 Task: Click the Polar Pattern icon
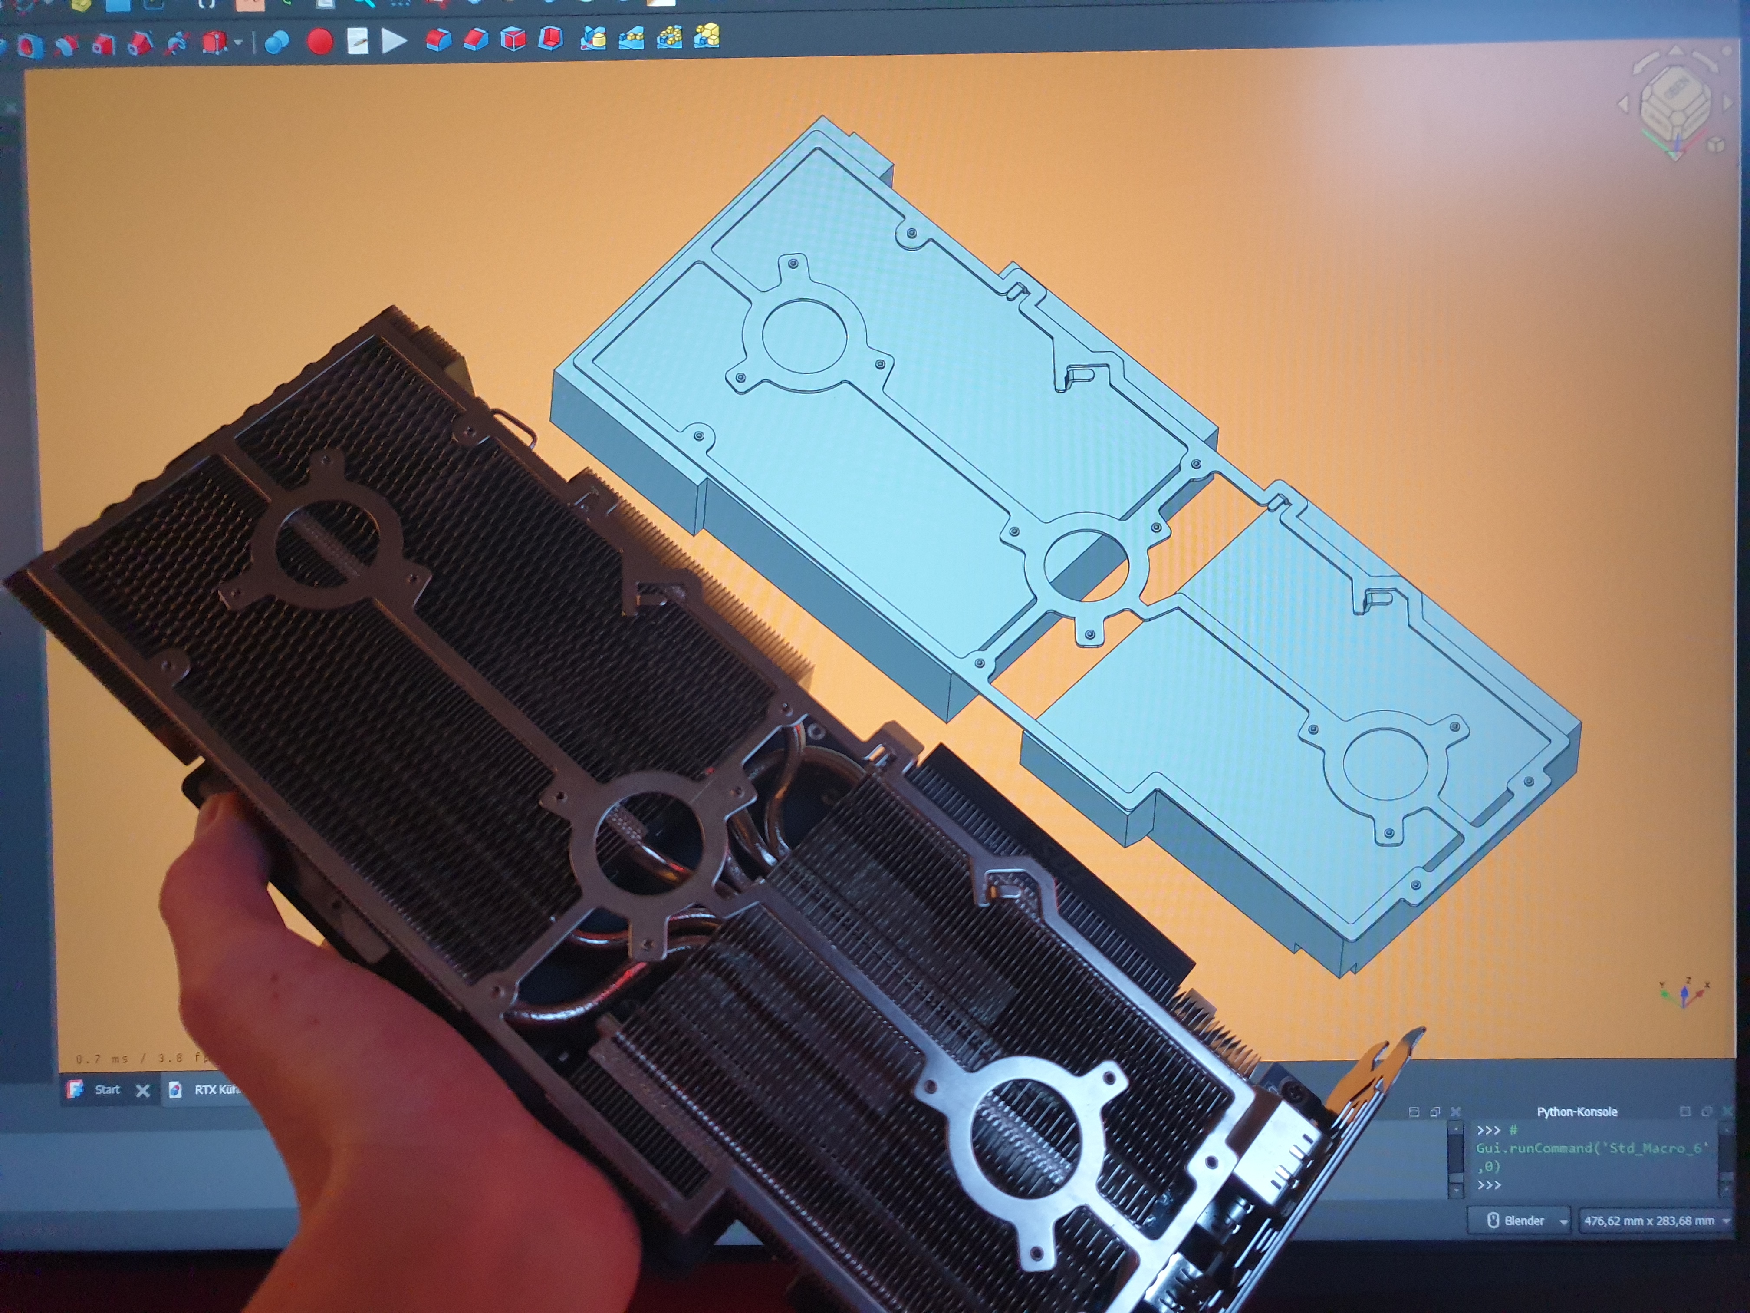[x=669, y=36]
